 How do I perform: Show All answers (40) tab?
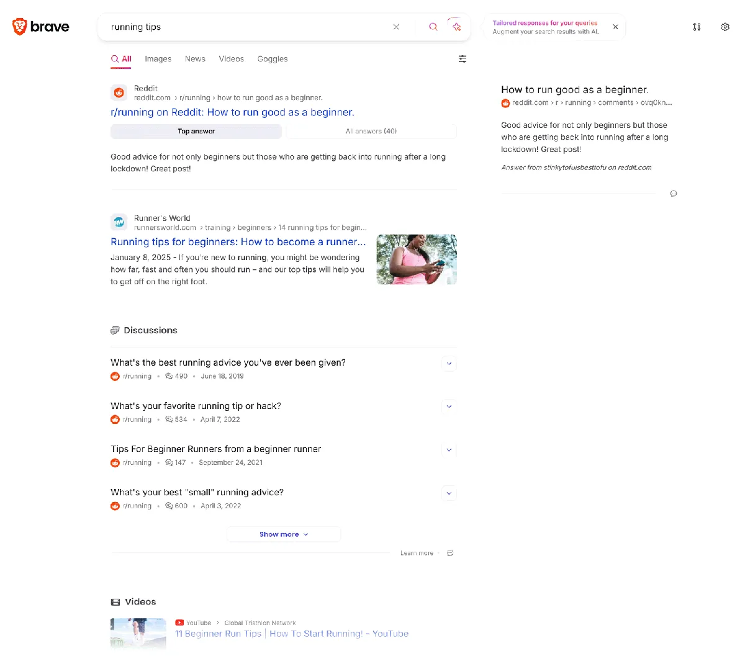tap(371, 131)
